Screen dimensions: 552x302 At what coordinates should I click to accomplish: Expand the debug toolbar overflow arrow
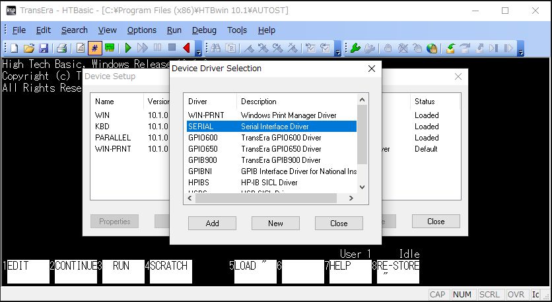pyautogui.click(x=521, y=49)
